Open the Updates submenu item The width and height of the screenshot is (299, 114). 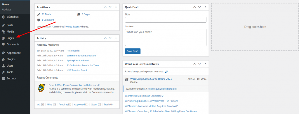click(7, 10)
